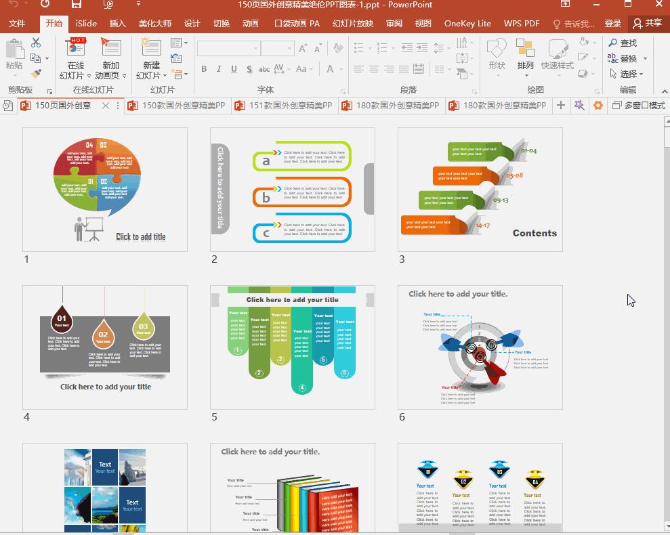The image size is (670, 535).
Task: Toggle multi-window mode
Action: (x=638, y=105)
